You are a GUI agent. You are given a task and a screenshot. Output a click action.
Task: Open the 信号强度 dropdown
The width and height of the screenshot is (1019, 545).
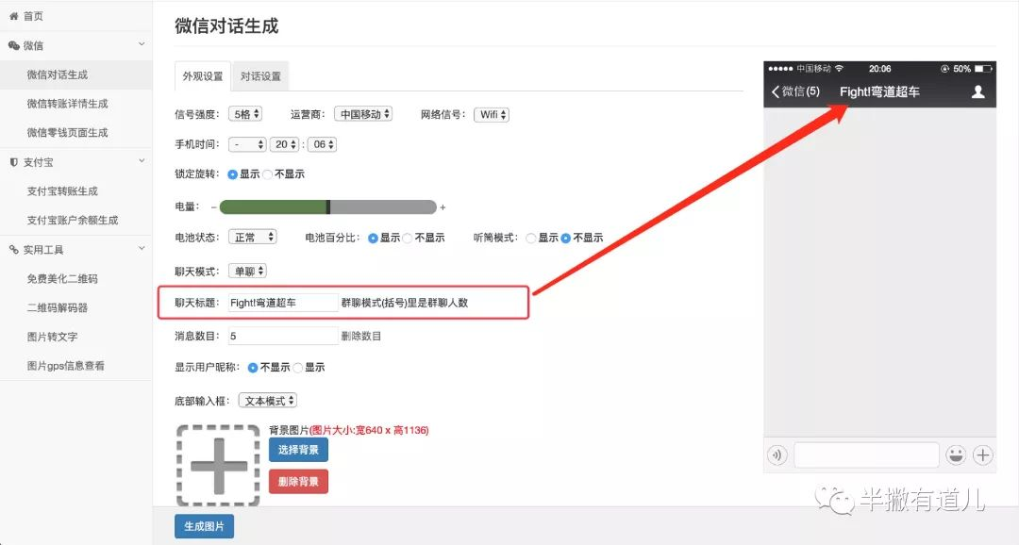[244, 114]
